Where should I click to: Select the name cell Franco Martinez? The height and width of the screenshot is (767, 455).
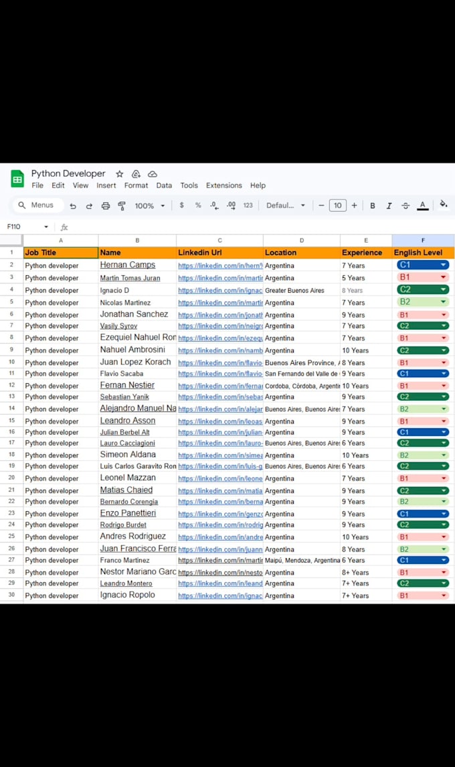tap(137, 561)
